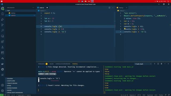Split the main.ts editor to the right
Viewport: 171px width, 96px height.
(109, 8)
